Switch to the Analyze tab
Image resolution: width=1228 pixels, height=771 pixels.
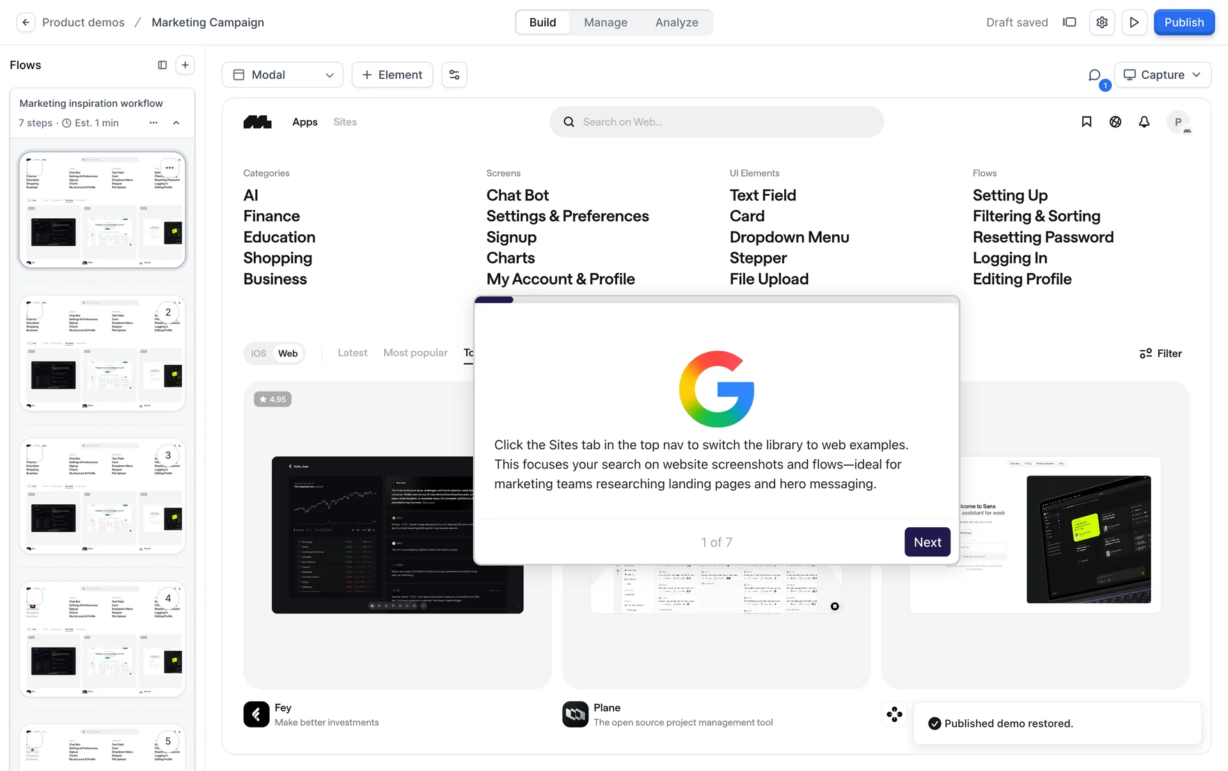click(676, 22)
